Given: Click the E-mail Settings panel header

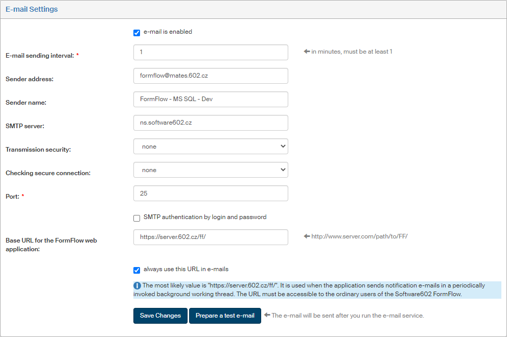Looking at the screenshot, I should point(32,9).
